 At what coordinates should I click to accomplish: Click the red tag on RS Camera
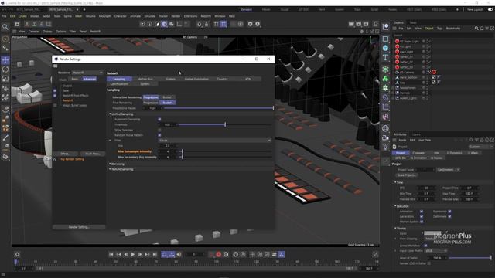(434, 72)
